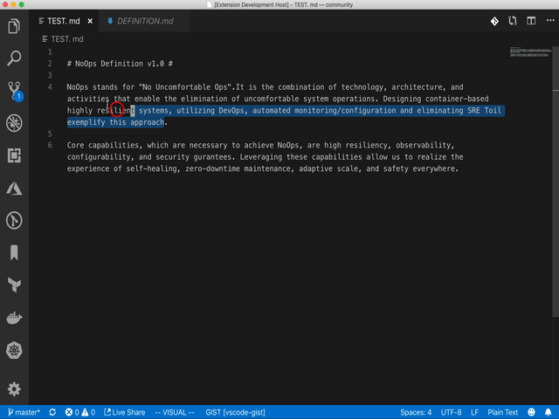Open the Docker panel in activity bar
Screen dimensions: 559x419
click(14, 318)
